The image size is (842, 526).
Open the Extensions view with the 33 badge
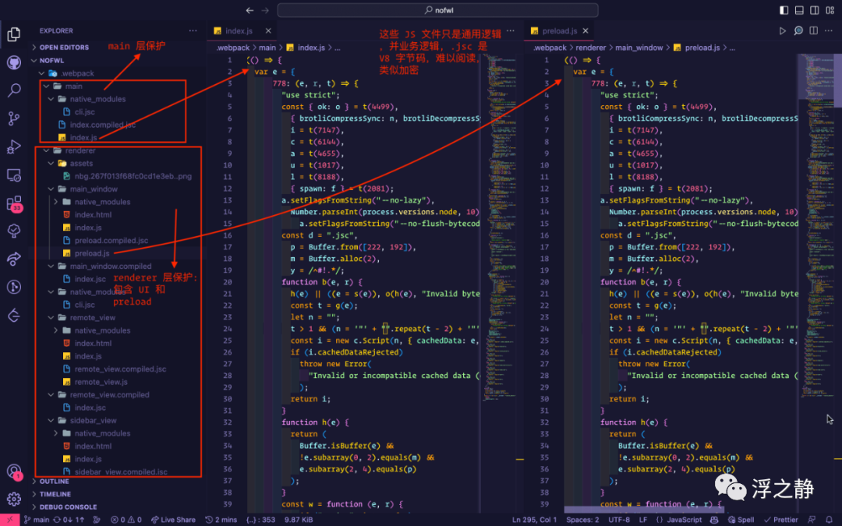(x=14, y=203)
